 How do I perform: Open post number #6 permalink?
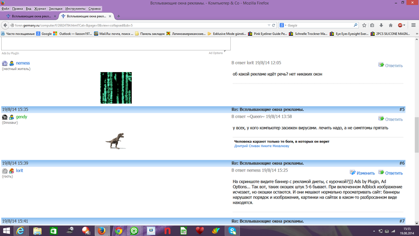pyautogui.click(x=402, y=163)
